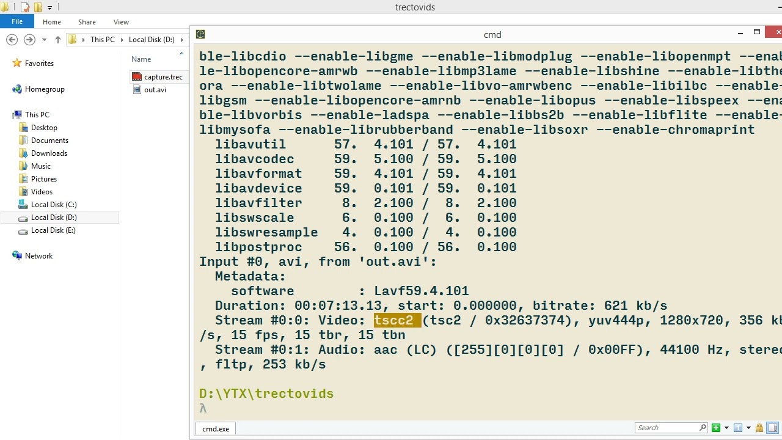Image resolution: width=782 pixels, height=440 pixels.
Task: Go back in Explorer navigation
Action: (x=12, y=40)
